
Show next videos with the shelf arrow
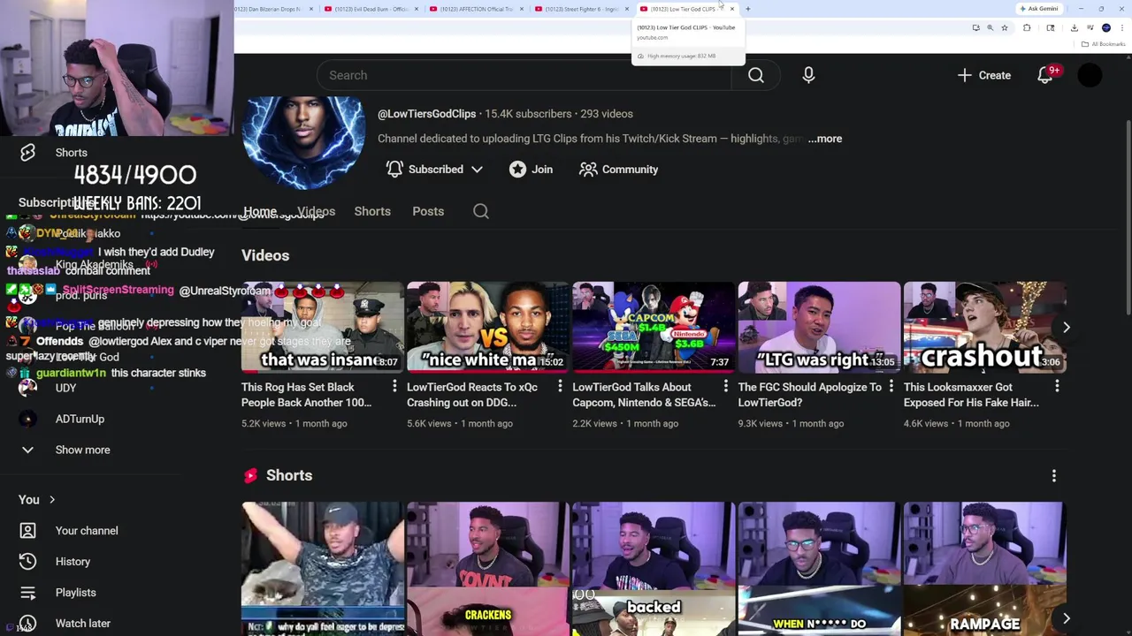(1066, 328)
